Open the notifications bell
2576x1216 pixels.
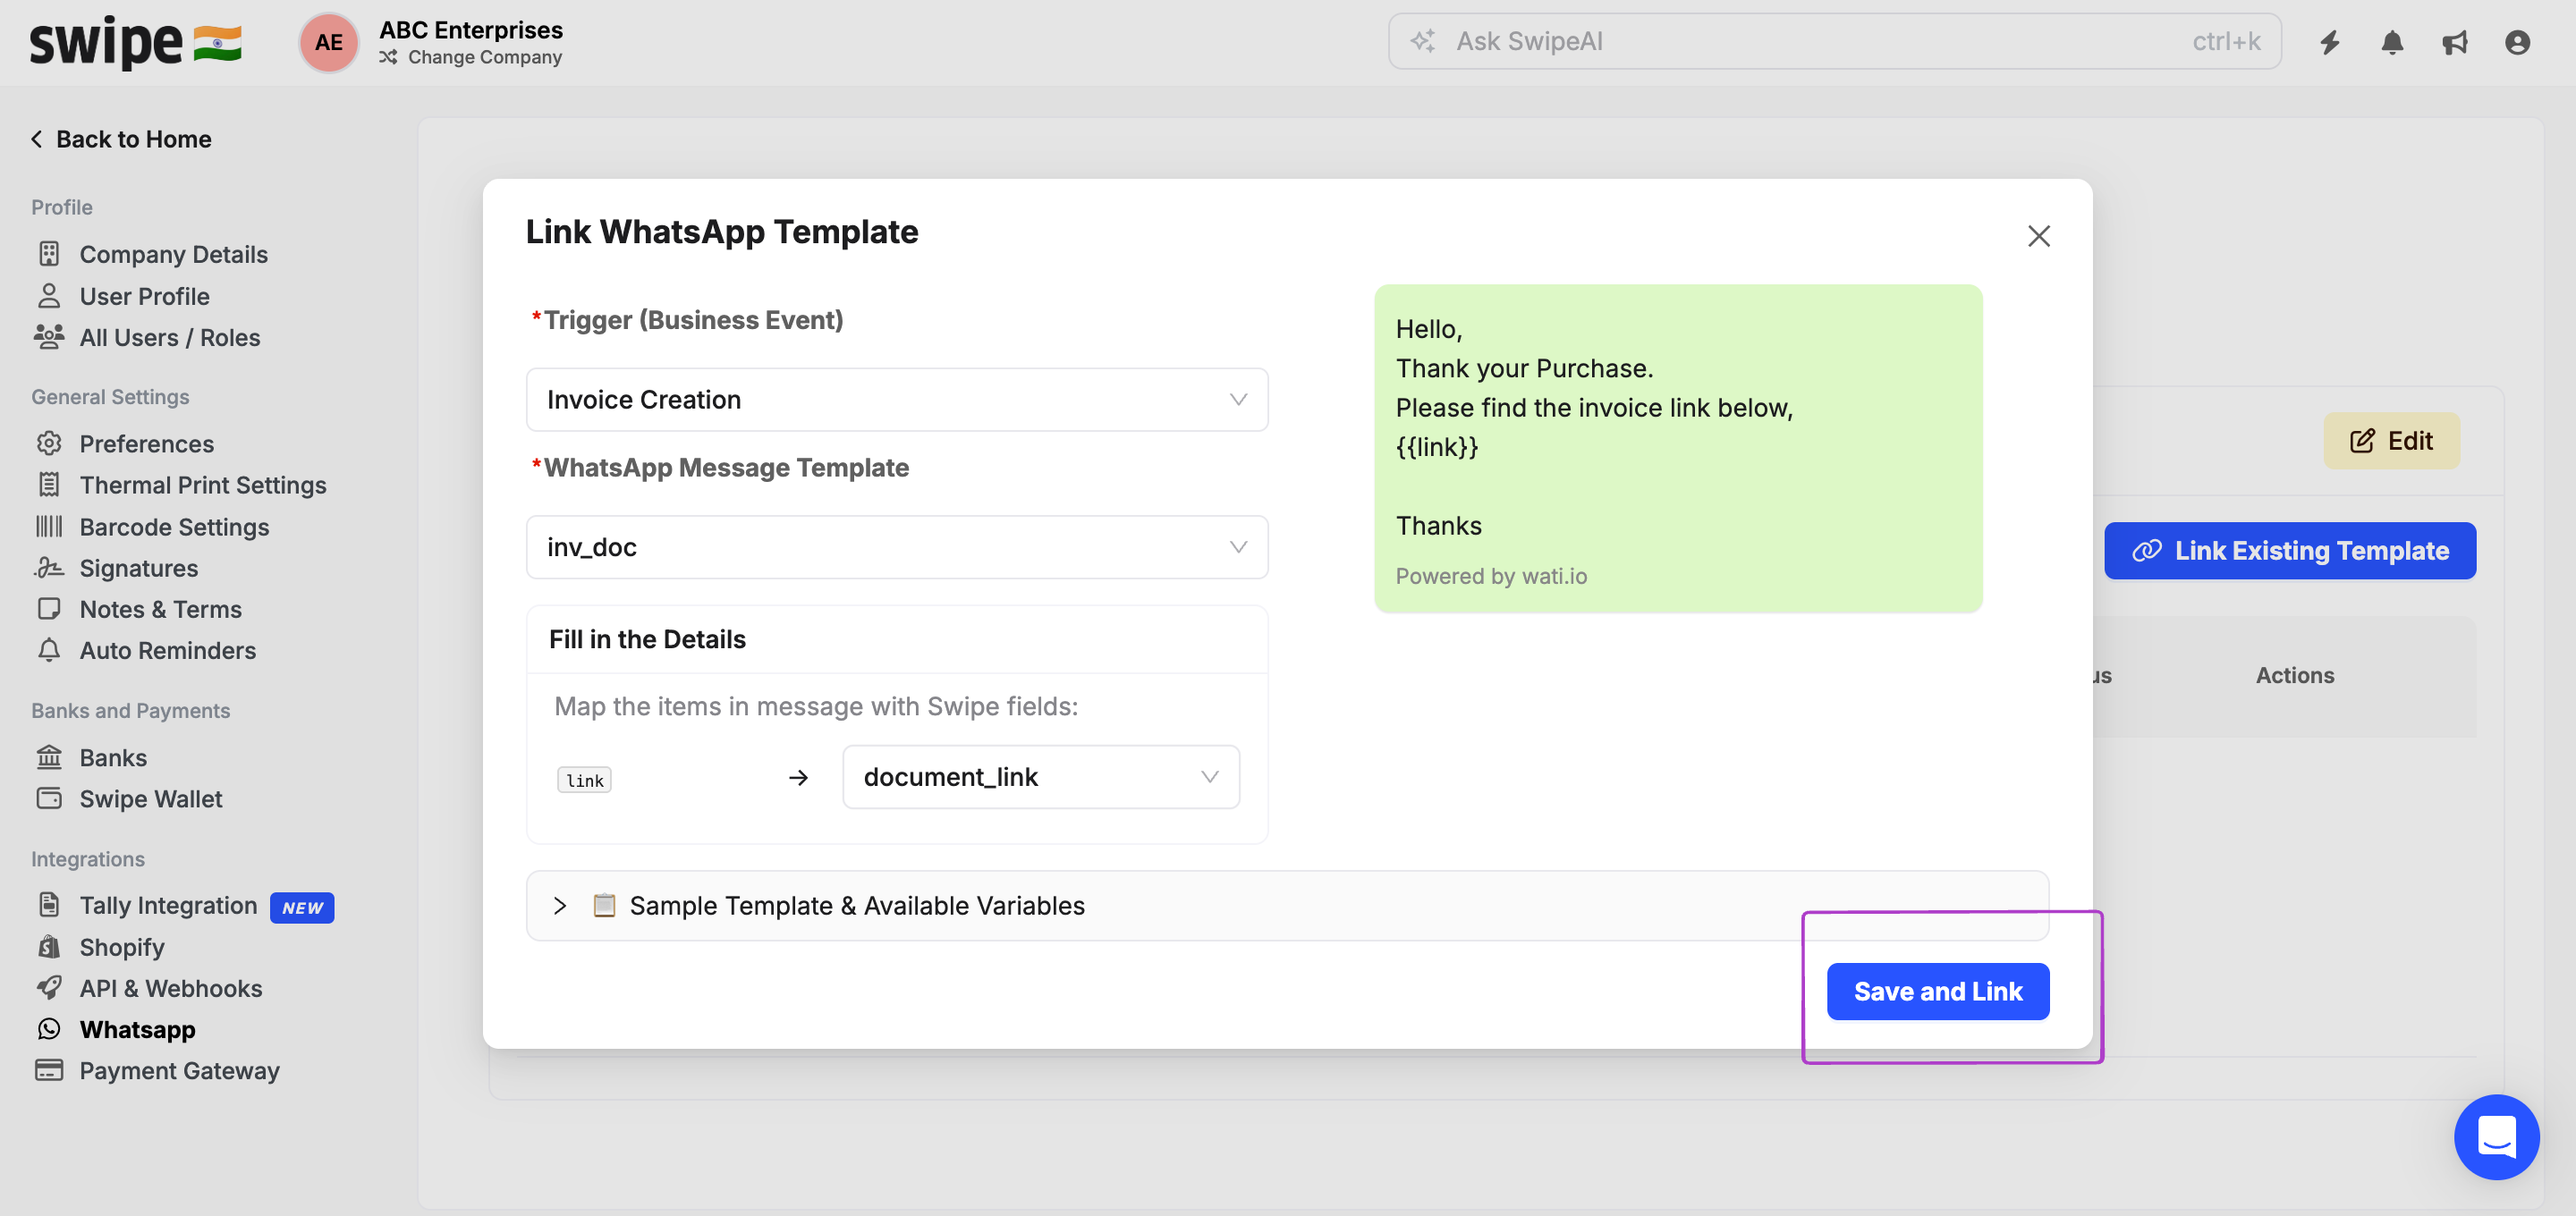tap(2391, 42)
